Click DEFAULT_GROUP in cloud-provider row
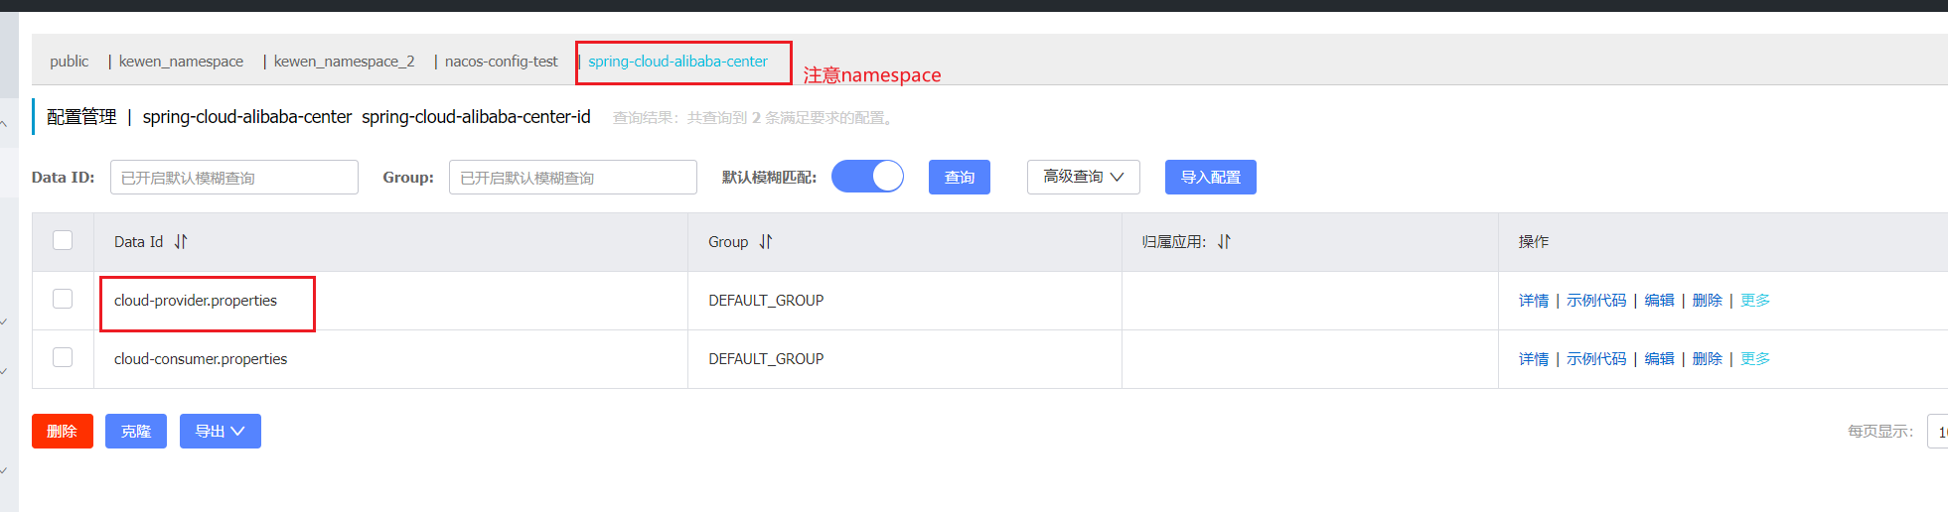The image size is (1948, 512). 766,300
